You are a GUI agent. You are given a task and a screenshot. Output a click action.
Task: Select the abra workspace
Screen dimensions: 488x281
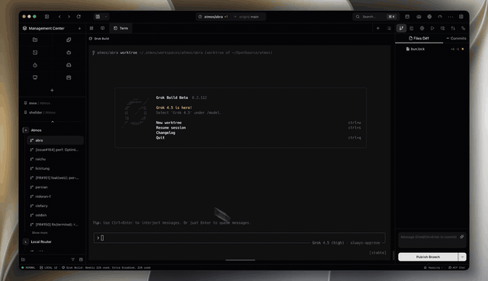(56, 140)
